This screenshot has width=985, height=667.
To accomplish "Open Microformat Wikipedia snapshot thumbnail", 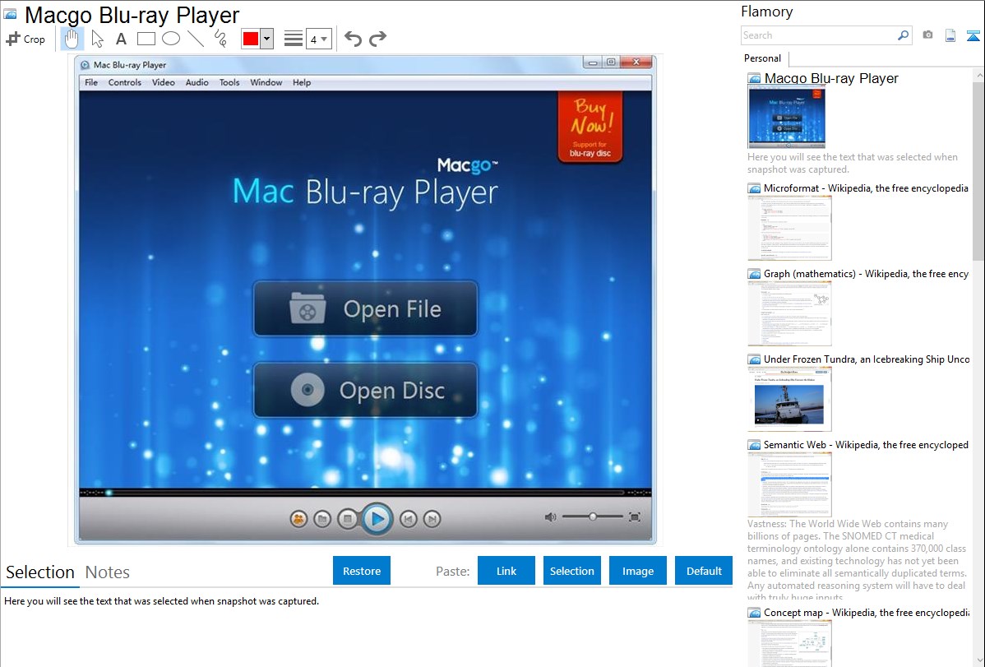I will point(789,228).
